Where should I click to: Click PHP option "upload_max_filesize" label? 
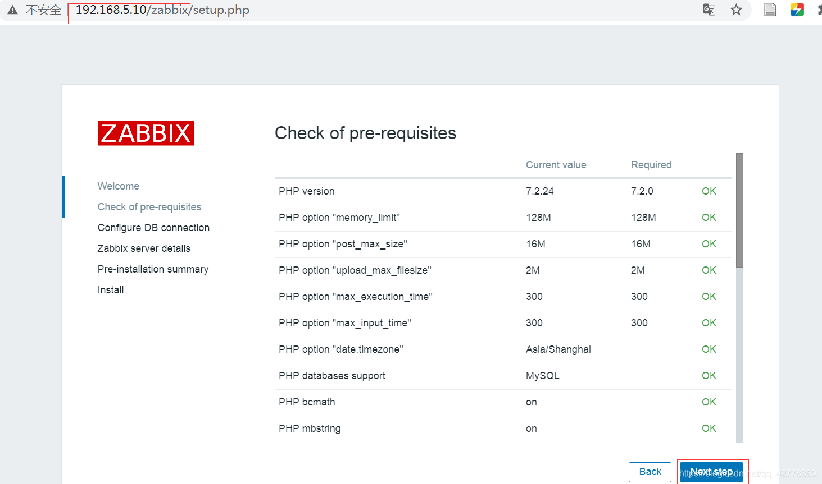pos(355,270)
